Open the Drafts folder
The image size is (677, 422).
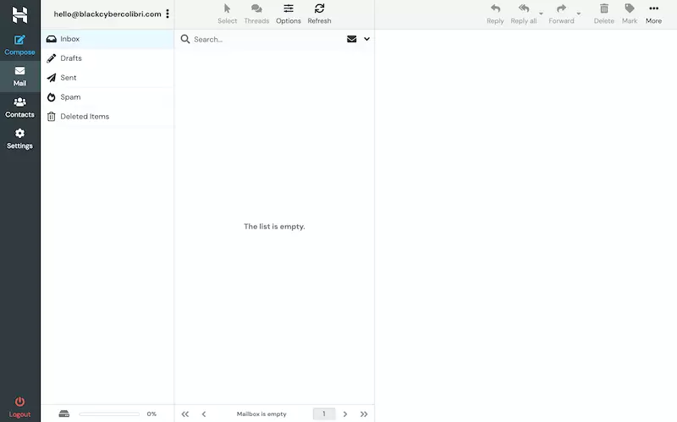(x=107, y=58)
